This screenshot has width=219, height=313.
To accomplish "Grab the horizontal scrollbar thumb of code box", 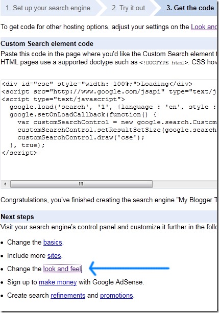I will [81, 184].
